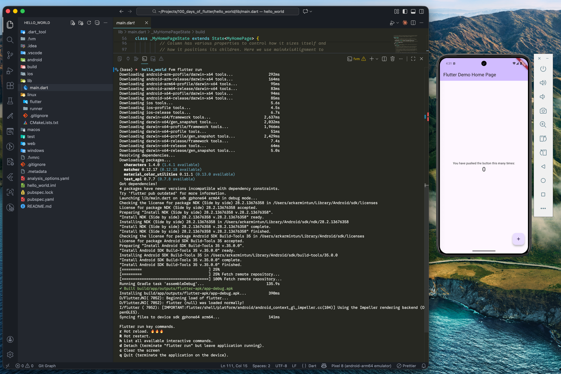
Task: Open the Extensions view icon
Action: [10, 85]
